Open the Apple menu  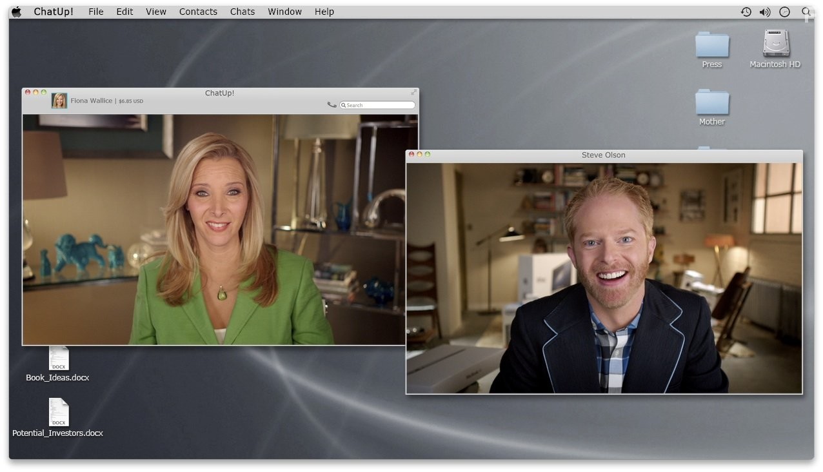coord(15,11)
